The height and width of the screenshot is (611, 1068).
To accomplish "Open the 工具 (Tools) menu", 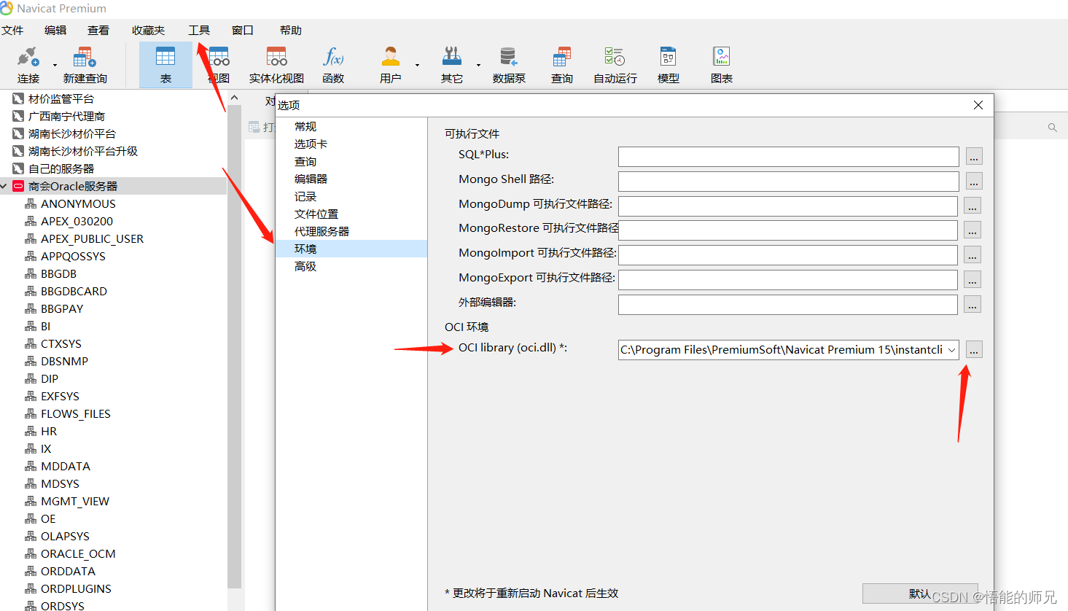I will point(198,30).
